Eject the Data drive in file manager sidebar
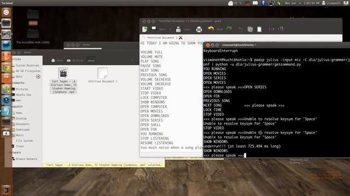Viewport: 350px width, 196px height. (38, 76)
